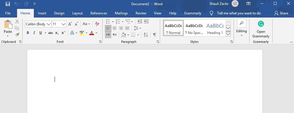Open the Paragraph dialog launcher

coord(158,42)
